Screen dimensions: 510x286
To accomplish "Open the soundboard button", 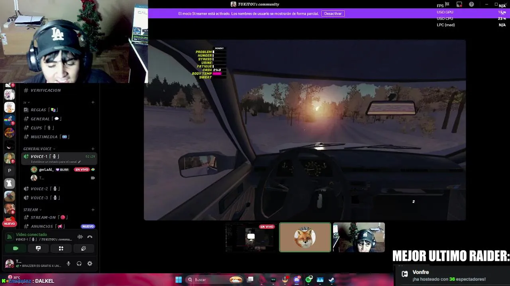I will 84,248.
